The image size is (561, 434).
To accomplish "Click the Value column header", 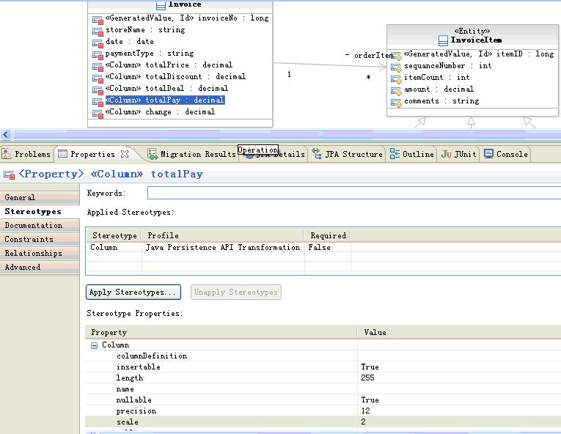I will 459,332.
